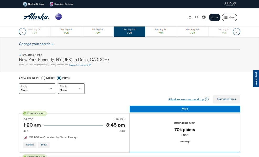The width and height of the screenshot is (259, 157).
Task: Select Points pricing option
Action: coord(59,78)
